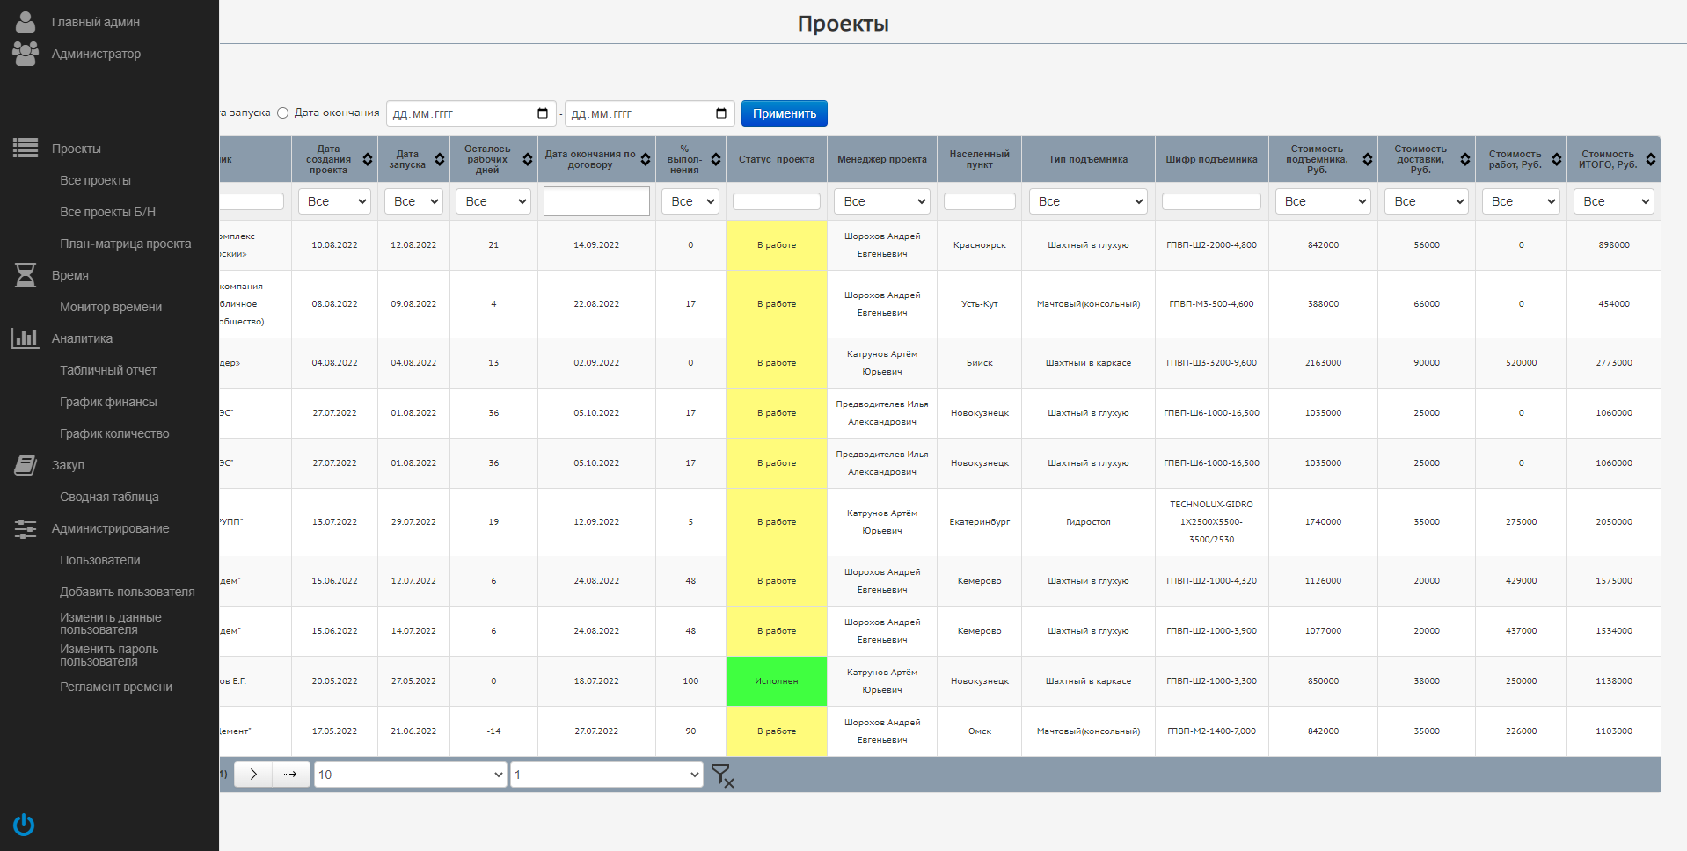
Task: Open Все проекты Б/Н menu item
Action: 107,212
